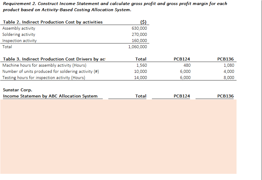262x180 pixels.
Task: Click the units produced total 10,000
Action: tap(140, 71)
